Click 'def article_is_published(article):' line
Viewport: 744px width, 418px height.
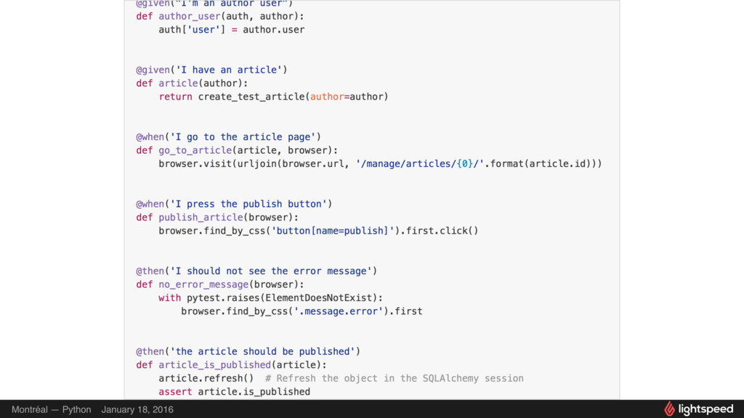232,365
